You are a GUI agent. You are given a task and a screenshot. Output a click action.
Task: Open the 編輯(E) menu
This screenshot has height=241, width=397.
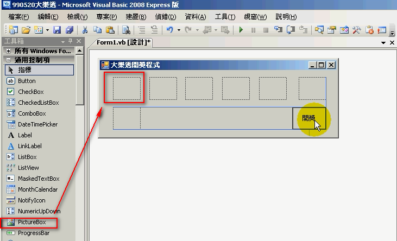coord(48,17)
